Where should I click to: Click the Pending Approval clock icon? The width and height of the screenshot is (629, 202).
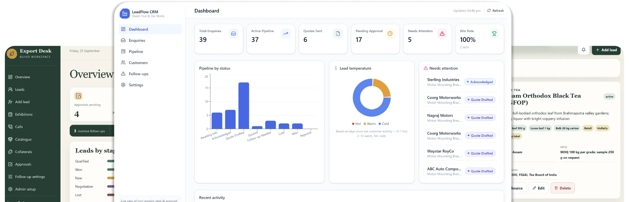(390, 33)
